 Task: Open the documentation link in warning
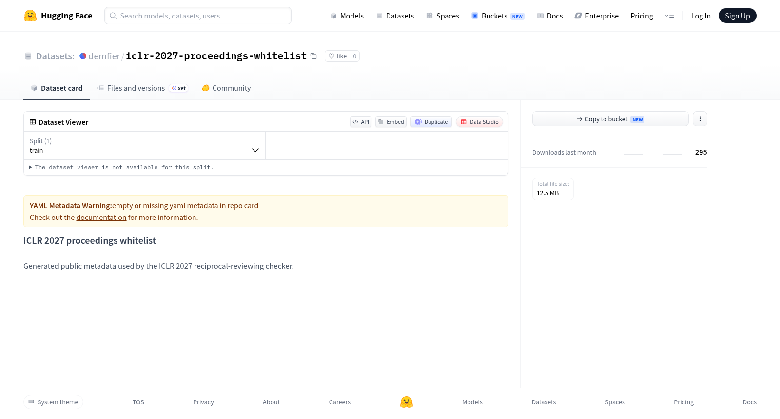click(101, 218)
